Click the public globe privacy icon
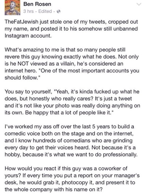Screen dimensions: 146x194 tap(58, 12)
